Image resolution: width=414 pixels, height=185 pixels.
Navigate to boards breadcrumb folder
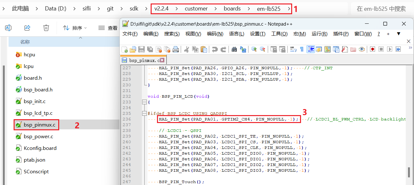(232, 9)
